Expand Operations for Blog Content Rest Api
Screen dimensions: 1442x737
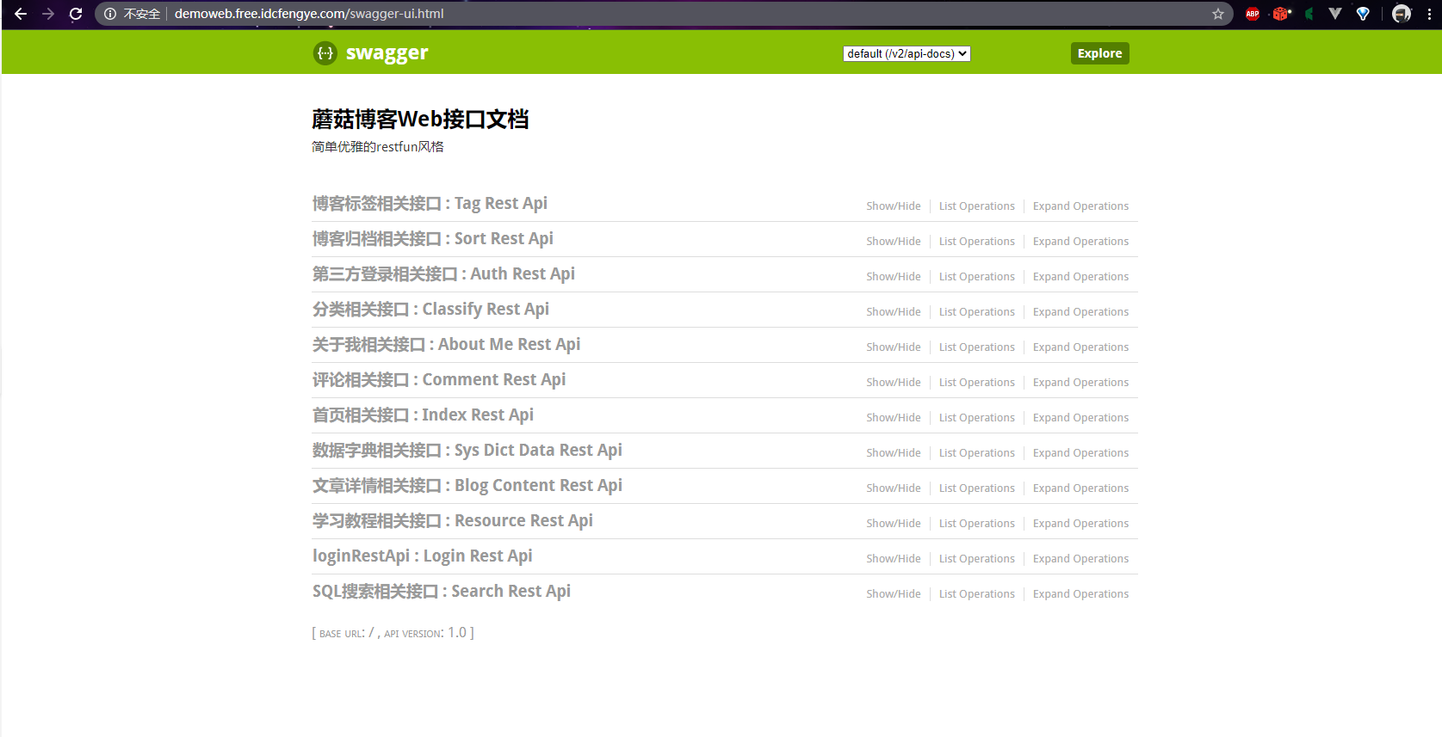(x=1080, y=488)
